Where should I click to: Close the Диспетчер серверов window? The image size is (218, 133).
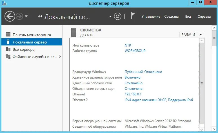pyautogui.click(x=210, y=3)
